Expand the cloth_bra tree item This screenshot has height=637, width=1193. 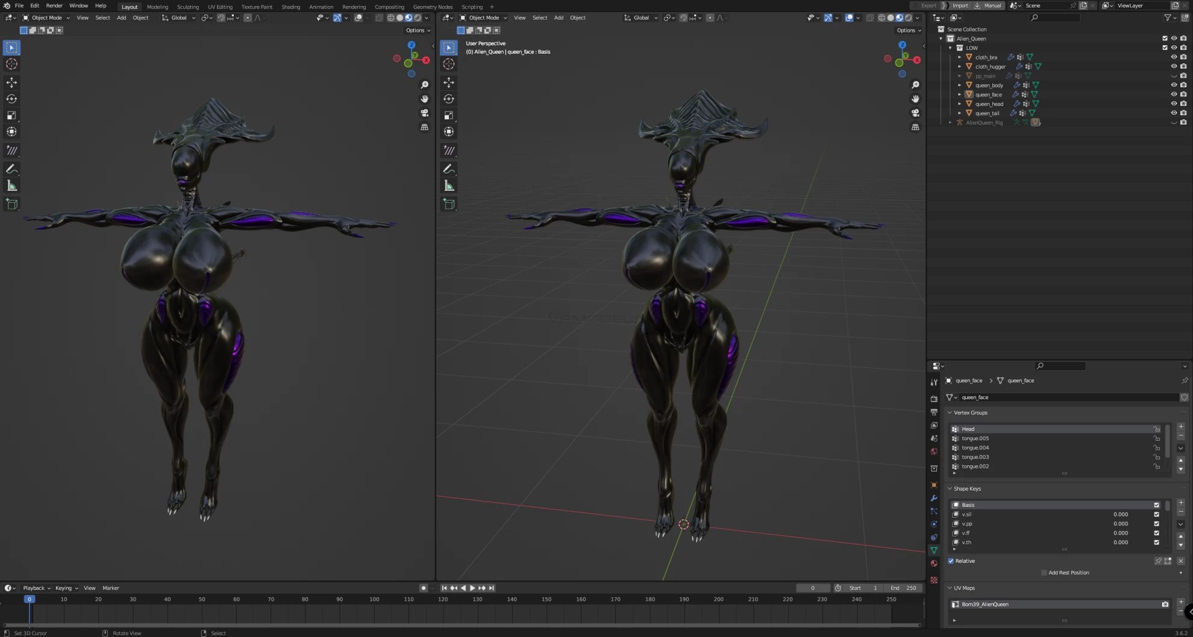960,57
